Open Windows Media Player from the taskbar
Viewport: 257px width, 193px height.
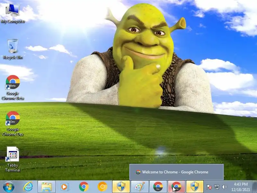coord(65,187)
